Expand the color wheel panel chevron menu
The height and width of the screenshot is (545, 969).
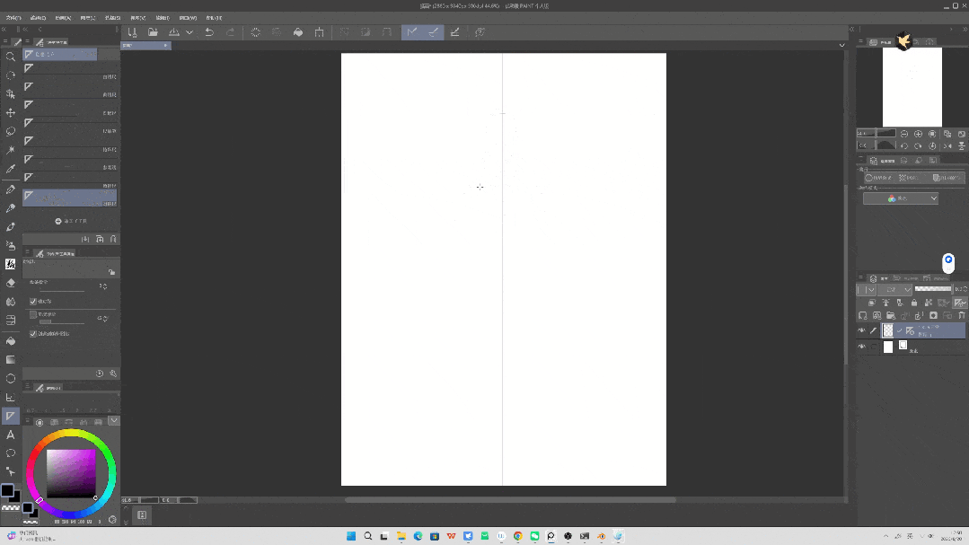coord(113,420)
